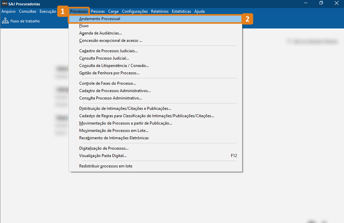Open the Ajuda menu
The height and width of the screenshot is (223, 344).
[x=199, y=11]
